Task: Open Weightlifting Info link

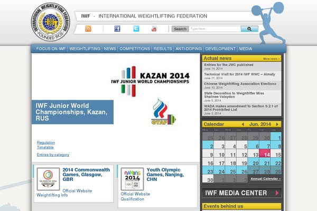Action: click(52, 195)
